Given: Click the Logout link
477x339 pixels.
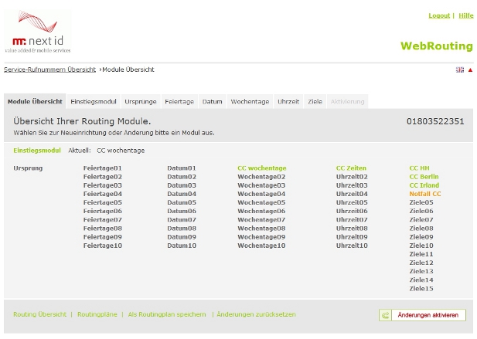Looking at the screenshot, I should (438, 15).
